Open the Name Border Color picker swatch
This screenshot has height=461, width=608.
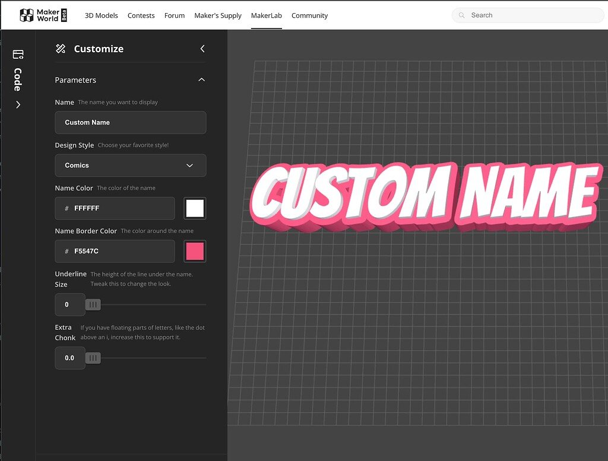click(195, 251)
